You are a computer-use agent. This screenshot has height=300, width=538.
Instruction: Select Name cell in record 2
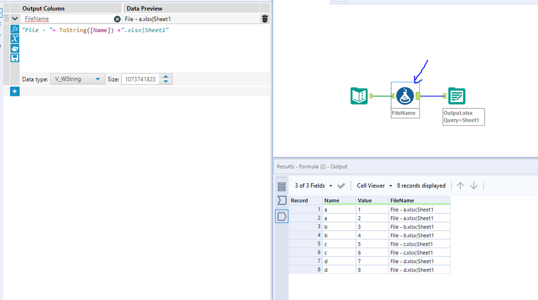339,218
